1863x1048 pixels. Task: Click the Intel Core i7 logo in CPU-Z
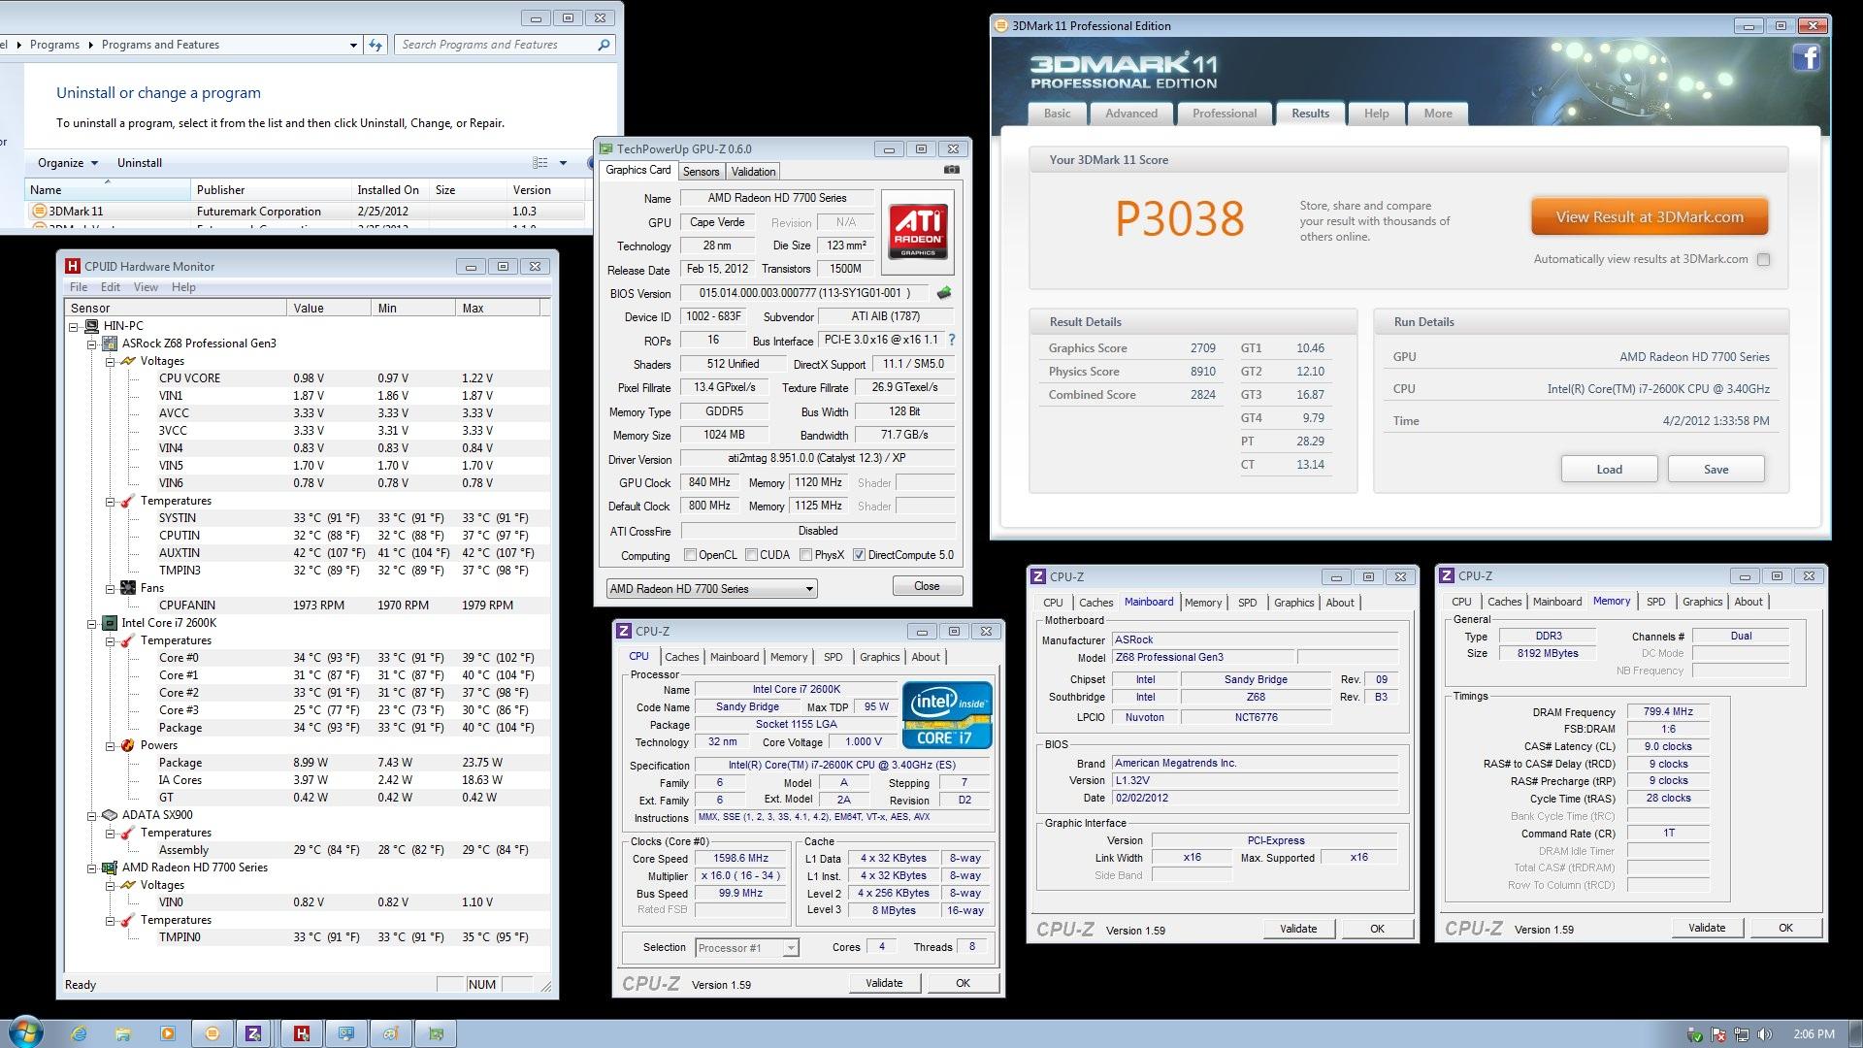947,715
